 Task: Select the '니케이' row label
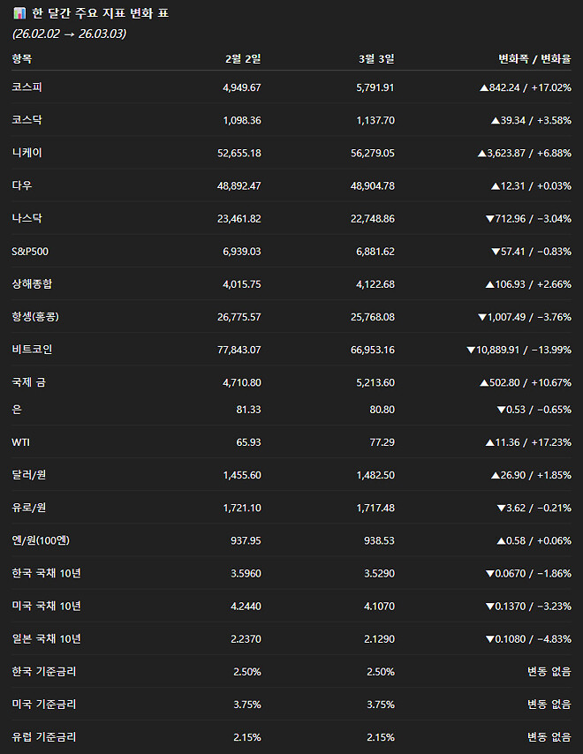26,153
